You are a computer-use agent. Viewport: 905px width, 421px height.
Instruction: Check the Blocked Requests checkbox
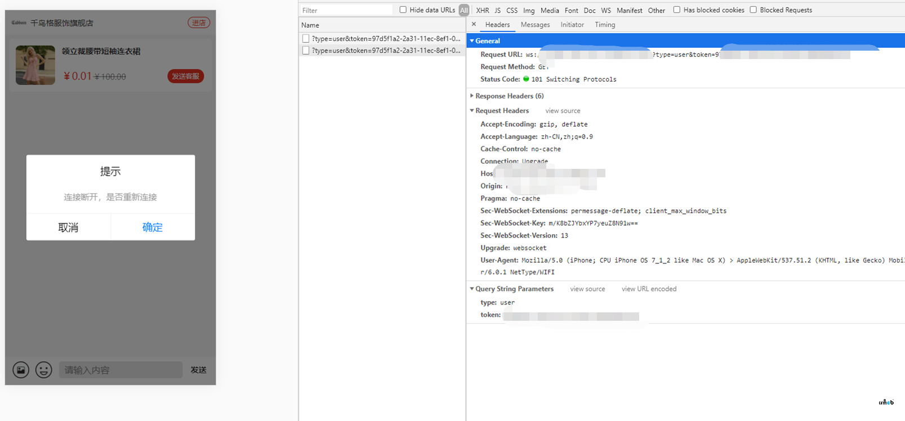753,10
